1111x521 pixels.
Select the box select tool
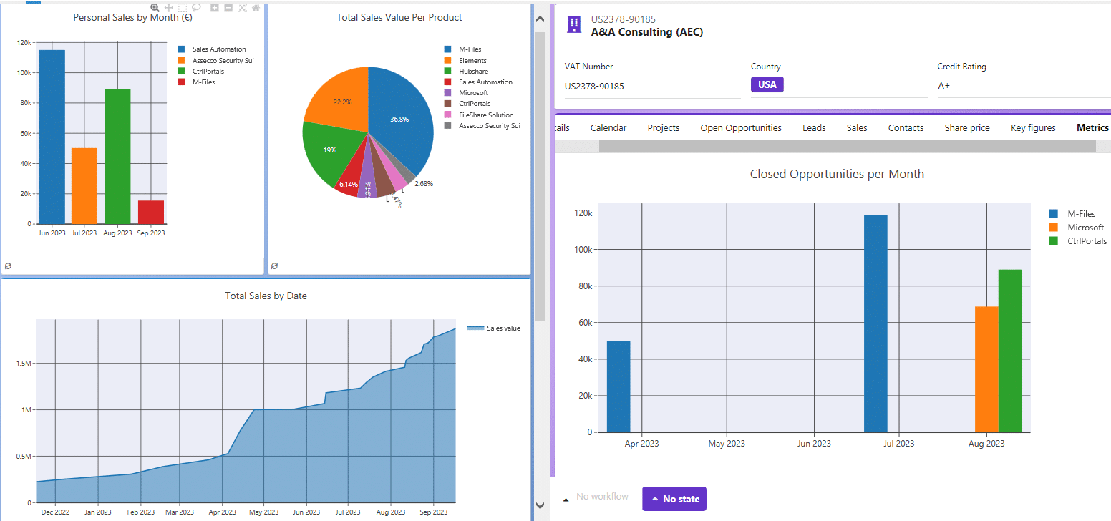point(183,8)
